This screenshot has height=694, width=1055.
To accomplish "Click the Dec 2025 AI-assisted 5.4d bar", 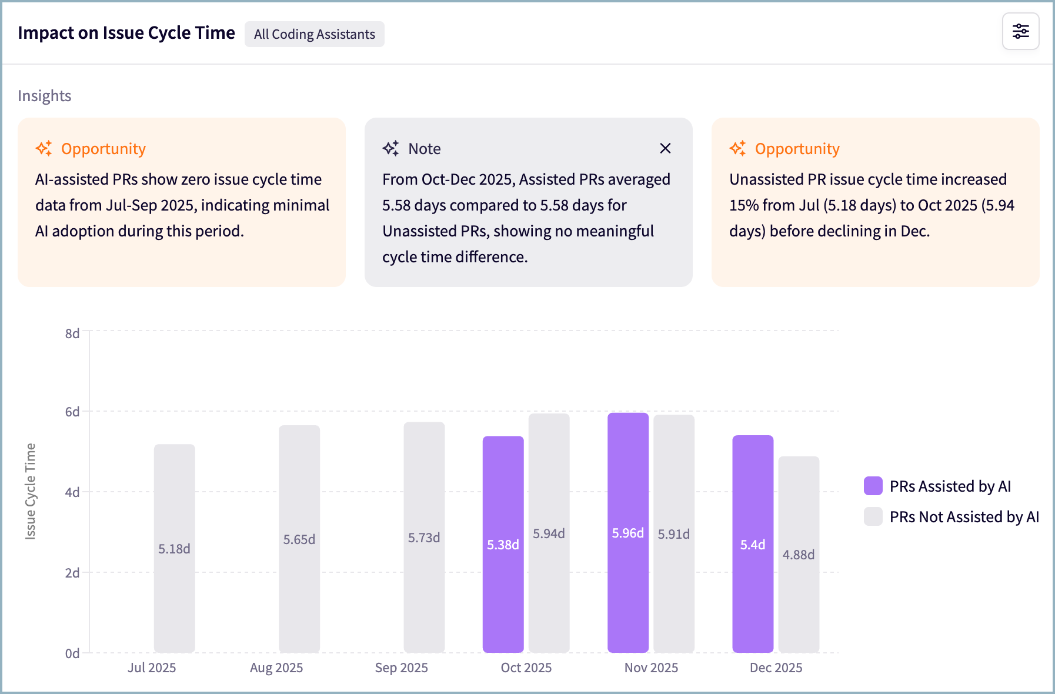I will [753, 544].
